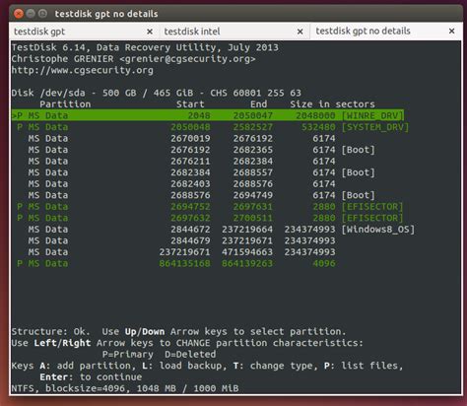
Task: Close the testdisk gpt tab
Action: pyautogui.click(x=150, y=32)
